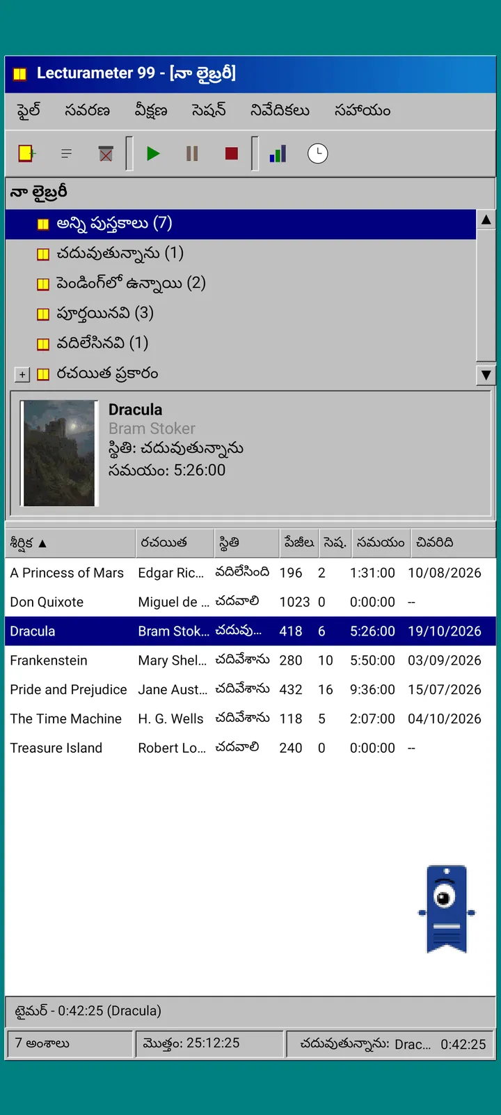The image size is (501, 1115).
Task: Select చదువుతున్నాను (1) tree item
Action: pyautogui.click(x=241, y=254)
